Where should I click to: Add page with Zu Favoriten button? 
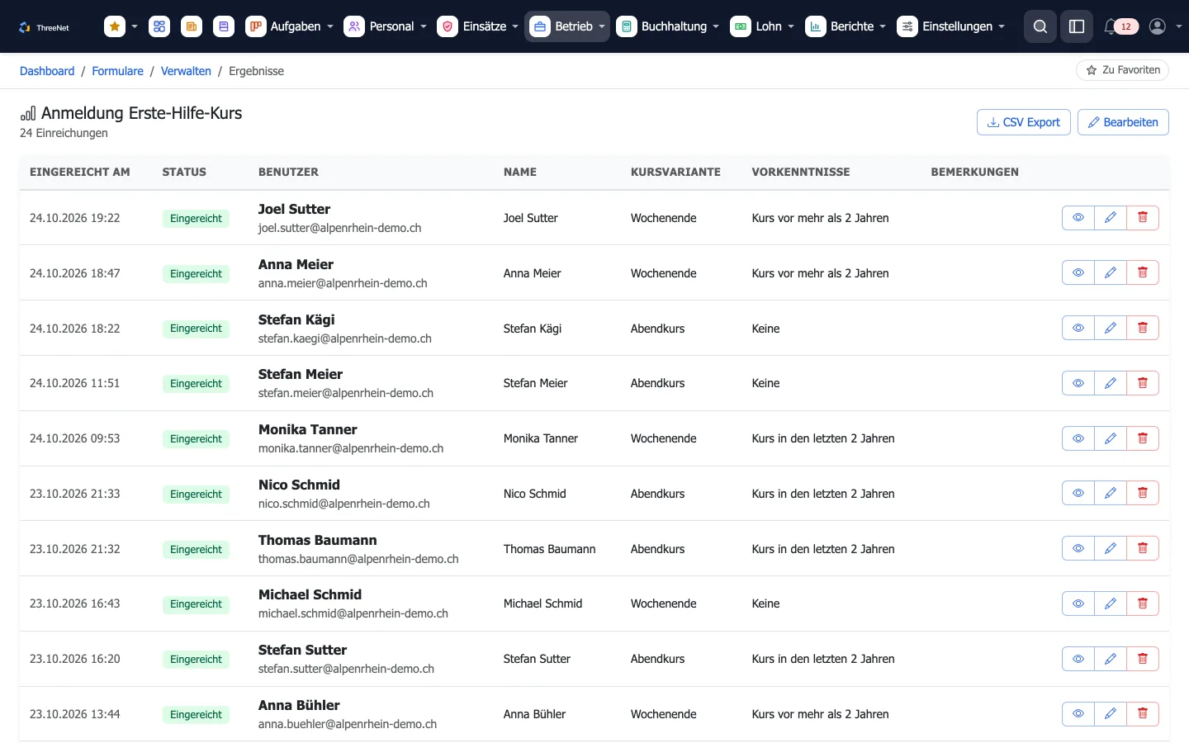tap(1122, 70)
